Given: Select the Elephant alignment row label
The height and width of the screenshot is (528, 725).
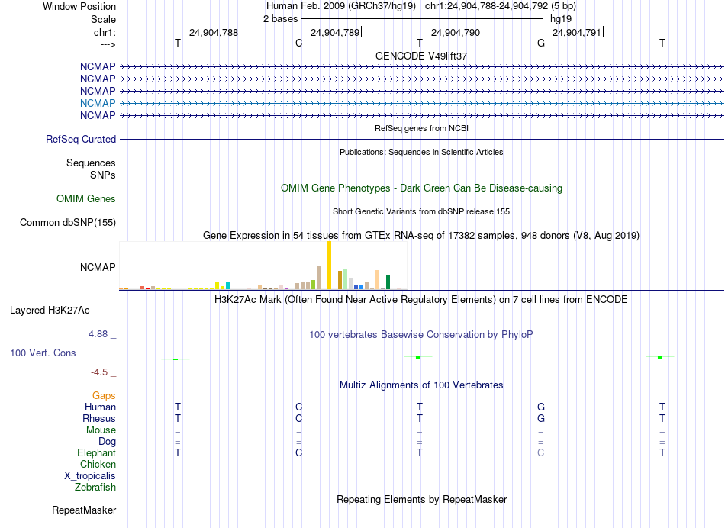Looking at the screenshot, I should click(96, 452).
